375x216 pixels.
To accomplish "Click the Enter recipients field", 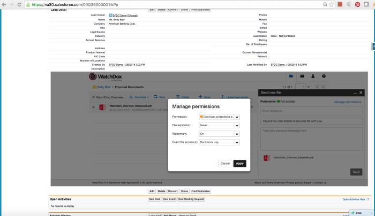I will point(311,111).
